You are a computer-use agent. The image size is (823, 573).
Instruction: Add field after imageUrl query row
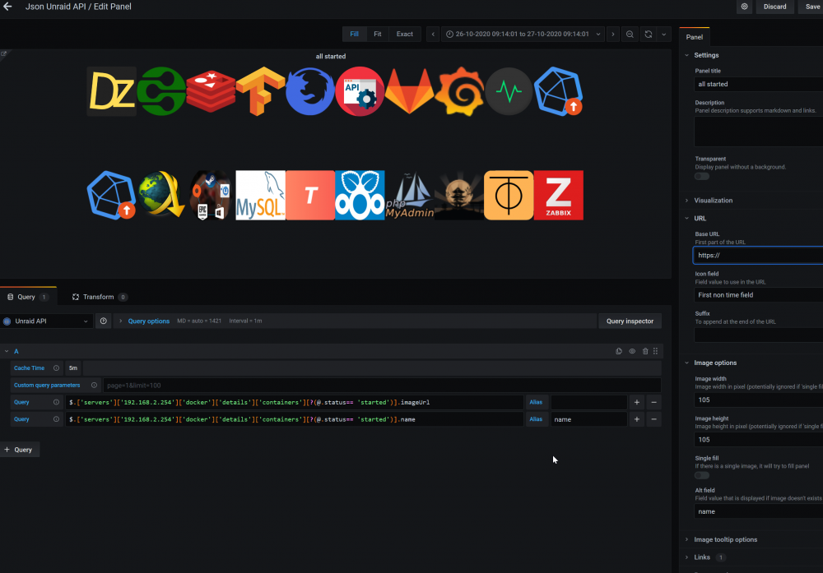pyautogui.click(x=637, y=402)
